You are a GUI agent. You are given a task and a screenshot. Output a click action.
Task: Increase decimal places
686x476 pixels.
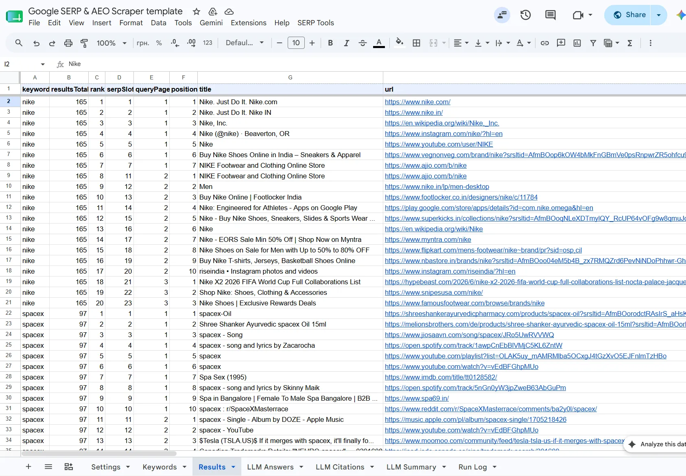coord(191,43)
